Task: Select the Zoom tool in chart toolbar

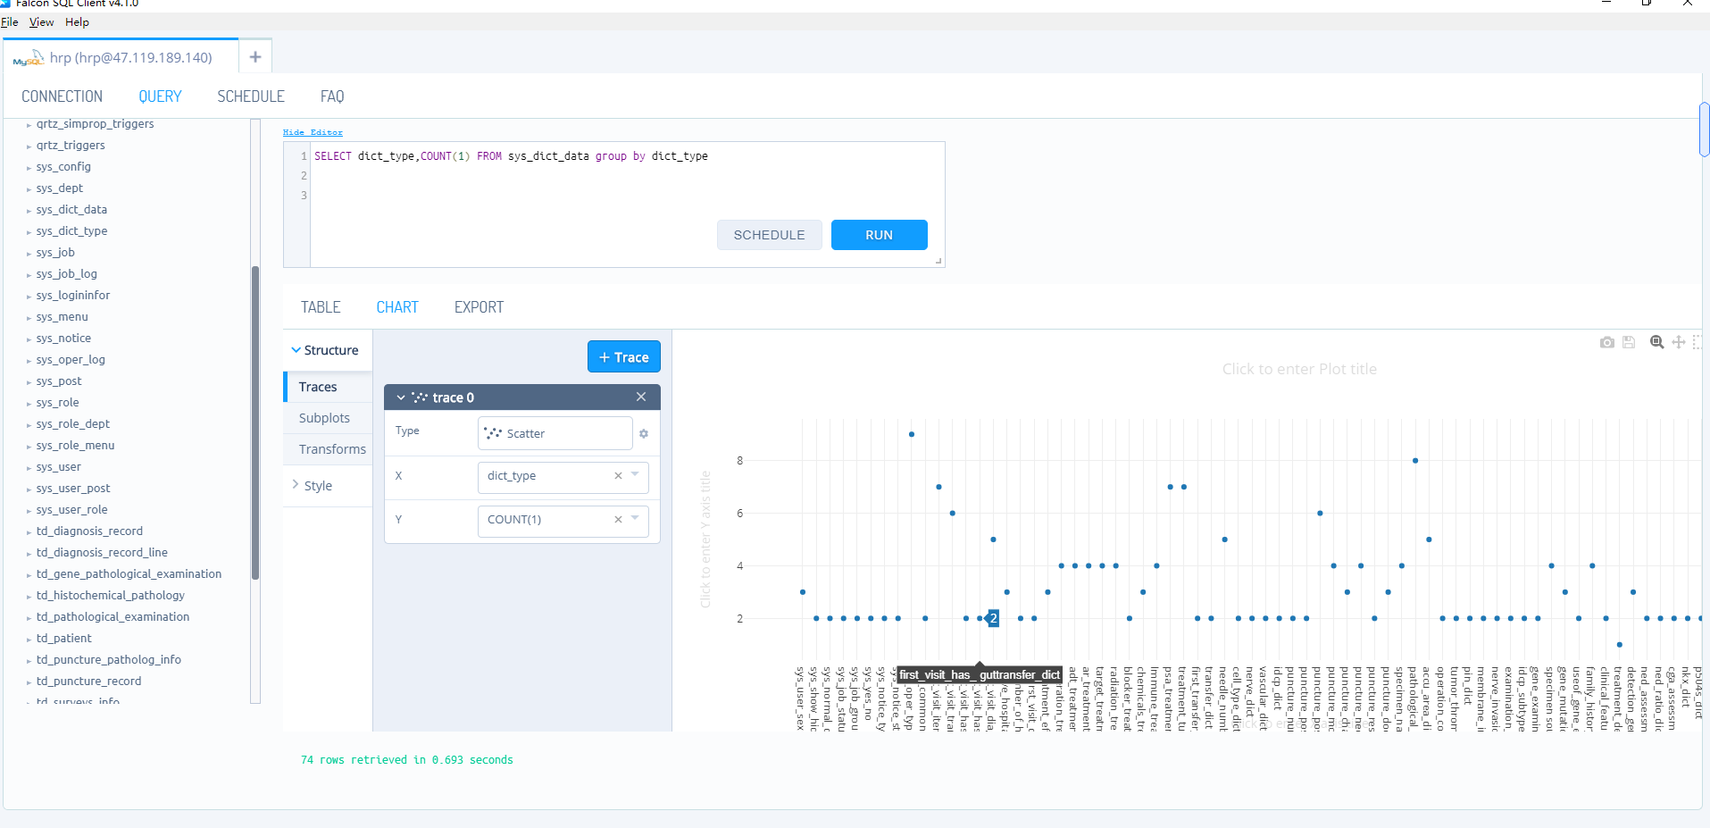Action: pyautogui.click(x=1656, y=342)
